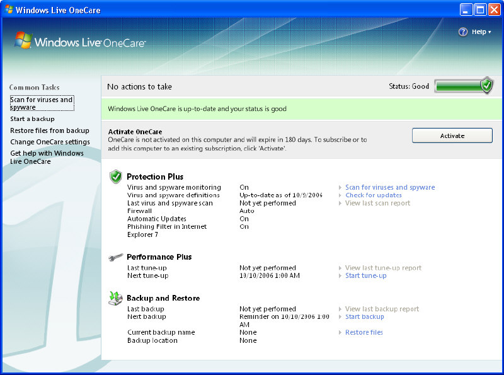Click the View last tune-up report link

point(383,268)
